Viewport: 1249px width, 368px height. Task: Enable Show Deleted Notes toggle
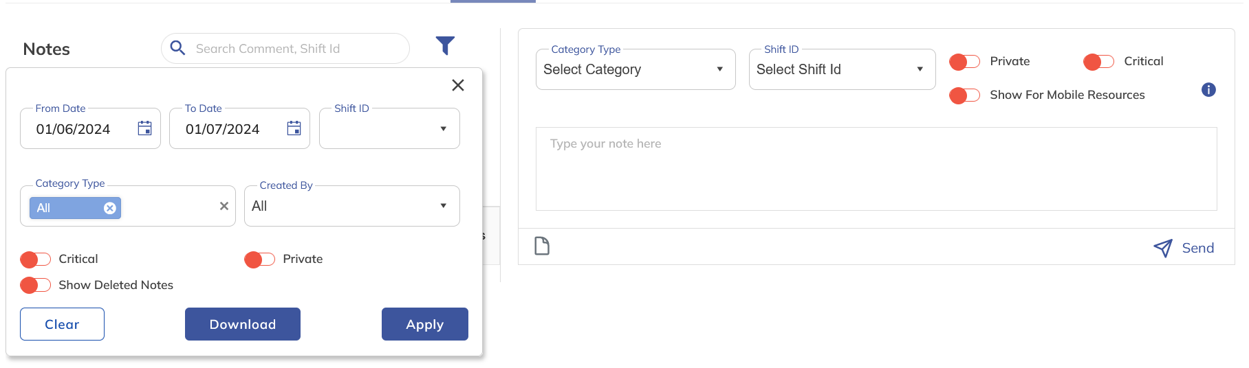(36, 285)
